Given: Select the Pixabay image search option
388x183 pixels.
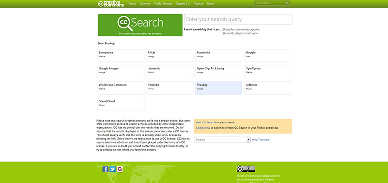Looking at the screenshot, I should [x=219, y=88].
